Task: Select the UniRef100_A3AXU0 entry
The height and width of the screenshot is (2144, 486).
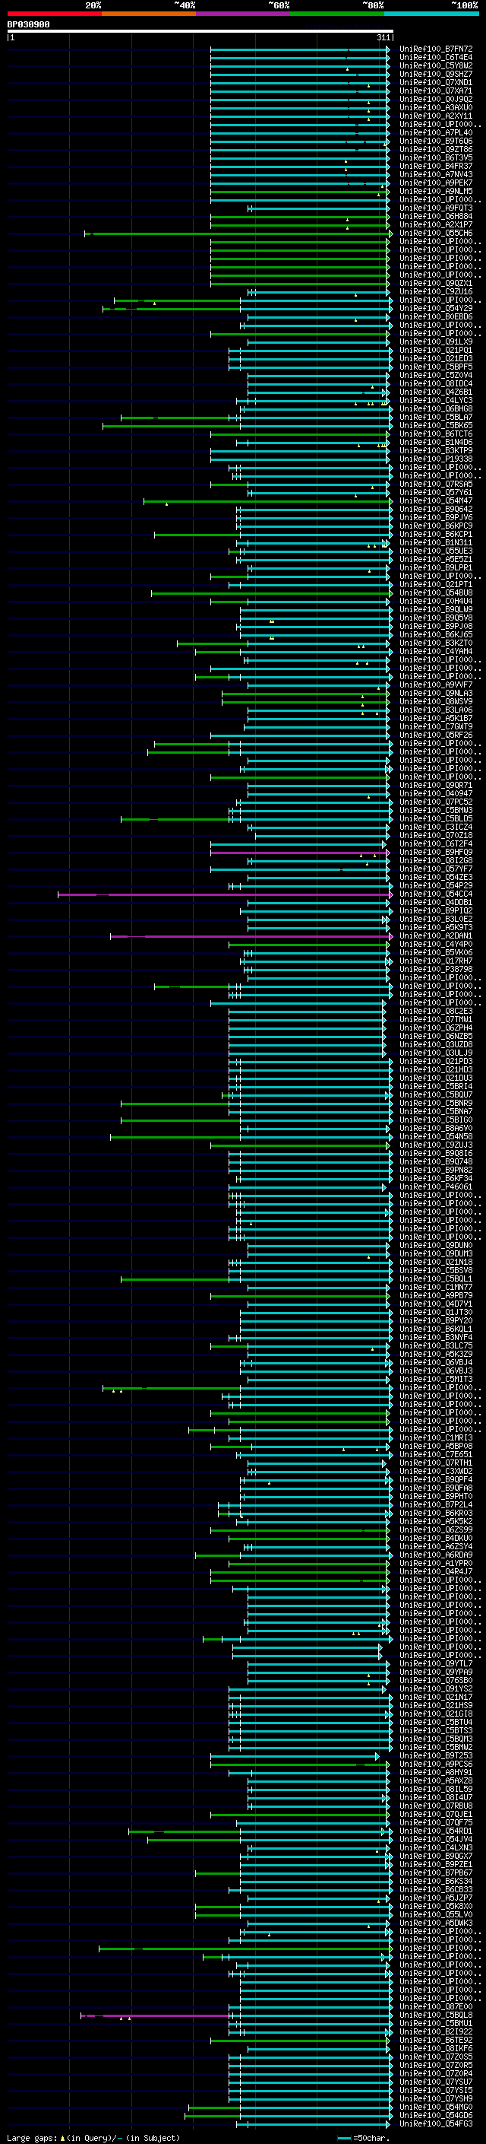Action: click(x=436, y=107)
